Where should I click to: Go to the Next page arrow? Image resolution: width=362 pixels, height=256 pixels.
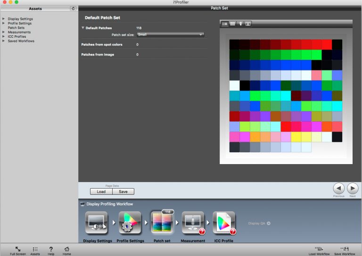tap(353, 189)
